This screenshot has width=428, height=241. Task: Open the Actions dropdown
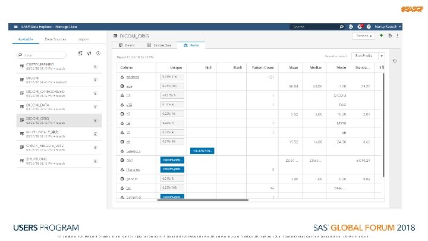coord(363,36)
